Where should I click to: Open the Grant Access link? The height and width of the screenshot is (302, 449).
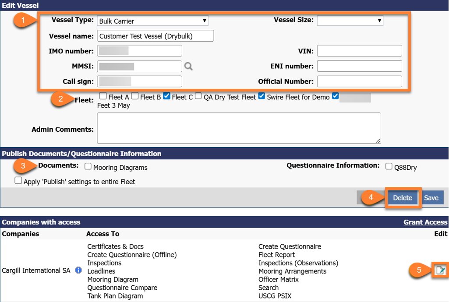click(x=425, y=222)
